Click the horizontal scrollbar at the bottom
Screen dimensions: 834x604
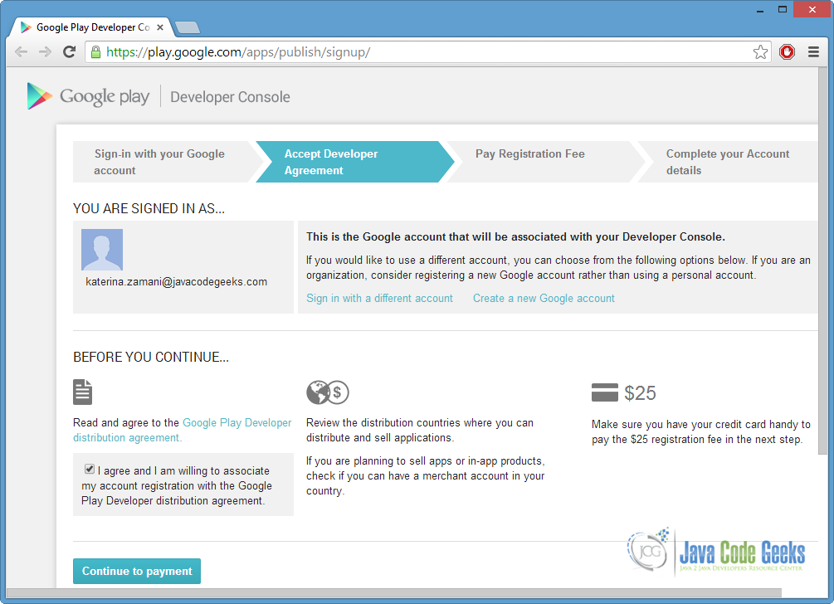(393, 592)
